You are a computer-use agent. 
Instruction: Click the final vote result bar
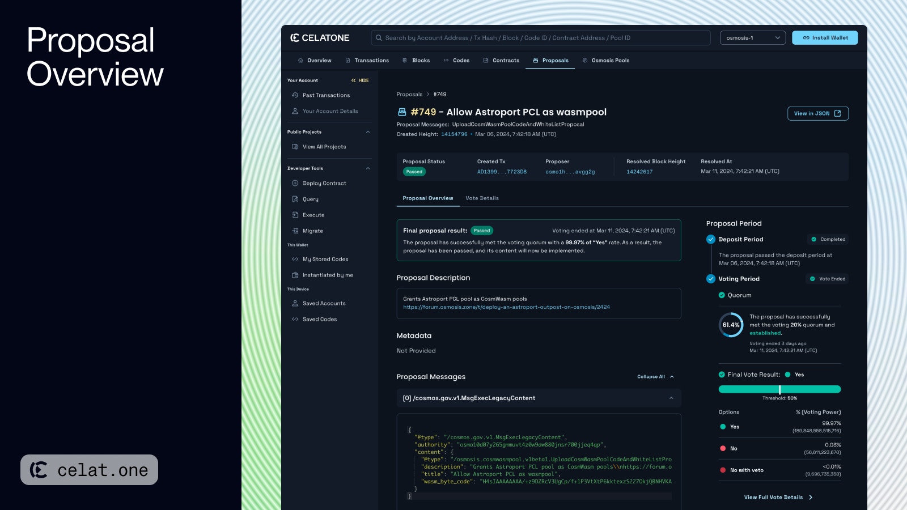coord(779,389)
